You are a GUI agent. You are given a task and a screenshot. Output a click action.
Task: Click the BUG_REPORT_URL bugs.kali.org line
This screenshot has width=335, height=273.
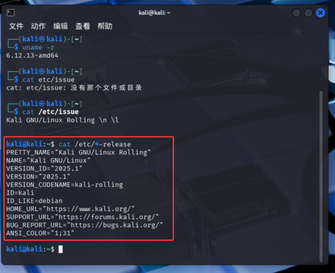84,225
